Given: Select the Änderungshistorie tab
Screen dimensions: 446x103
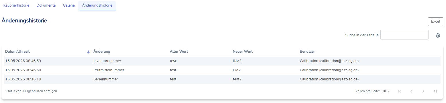Looking at the screenshot, I should click(97, 5).
